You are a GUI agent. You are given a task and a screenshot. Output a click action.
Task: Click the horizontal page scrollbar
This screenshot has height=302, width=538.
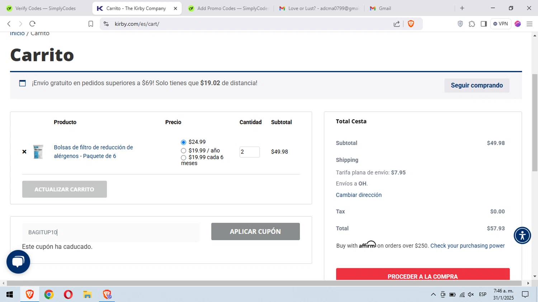(x=264, y=283)
